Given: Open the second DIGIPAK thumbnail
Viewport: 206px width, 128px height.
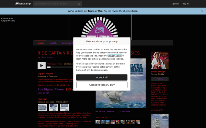Looking at the screenshot, I should click(53, 108).
